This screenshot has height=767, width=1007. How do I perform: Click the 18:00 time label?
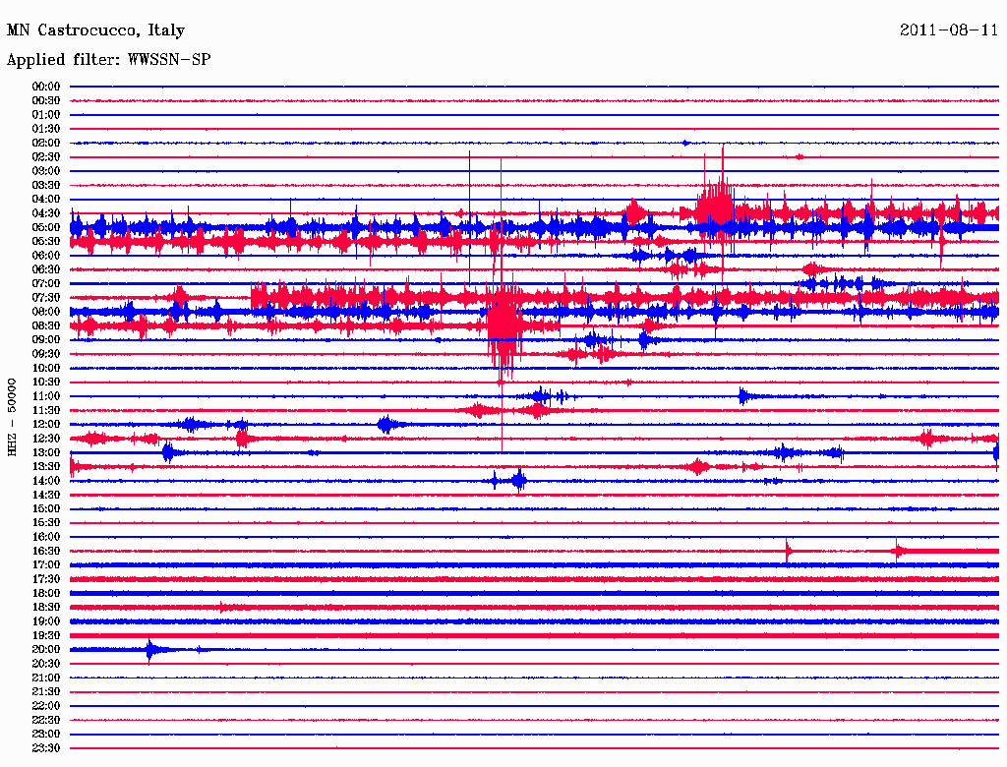point(46,594)
